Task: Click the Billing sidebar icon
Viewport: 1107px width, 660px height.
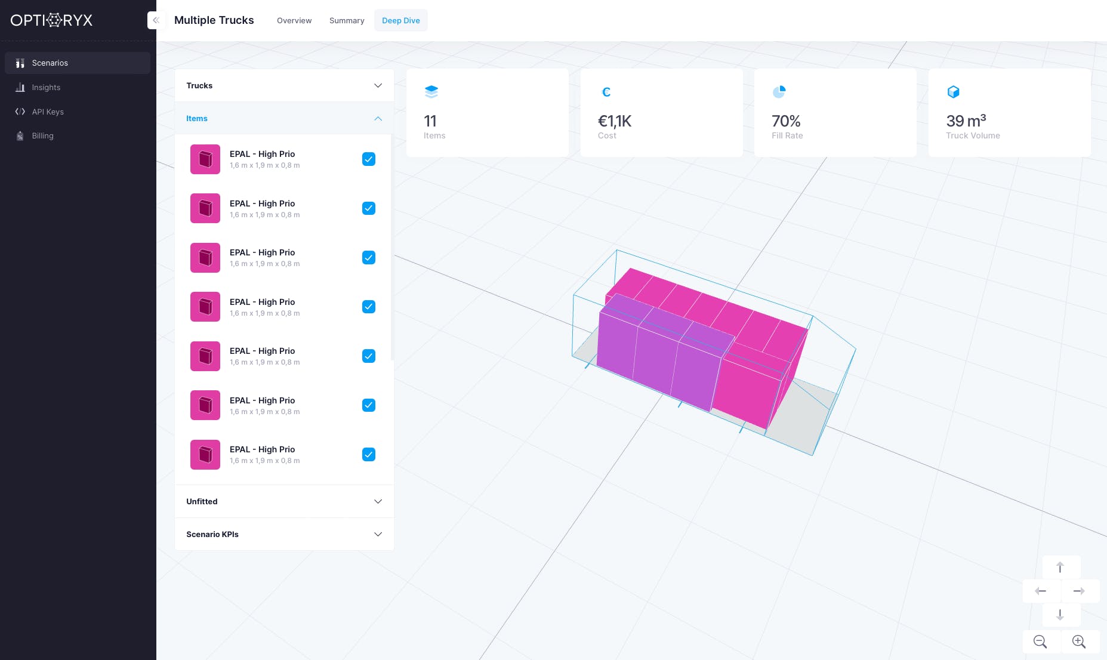Action: [20, 136]
